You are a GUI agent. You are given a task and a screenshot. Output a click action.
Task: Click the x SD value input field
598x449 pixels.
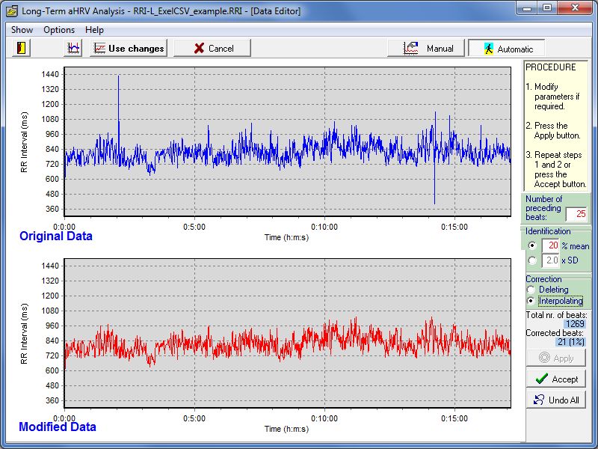click(551, 260)
